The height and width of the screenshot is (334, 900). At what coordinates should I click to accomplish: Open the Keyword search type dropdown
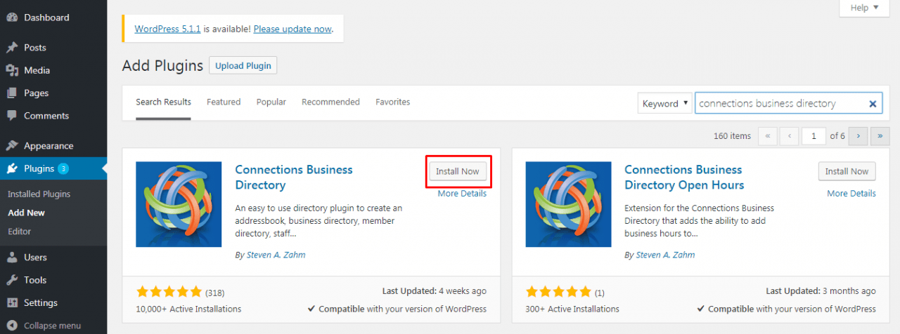click(x=664, y=103)
